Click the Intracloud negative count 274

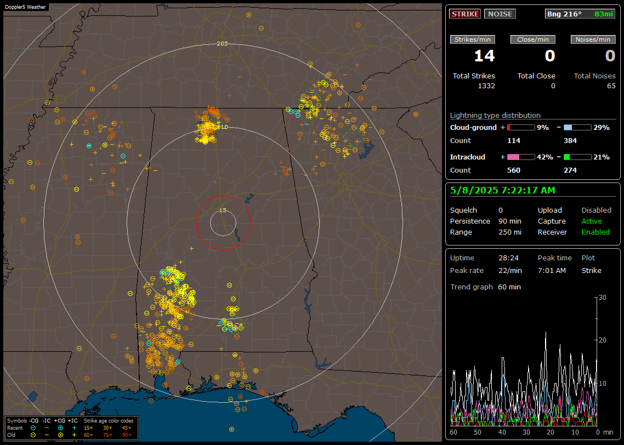coord(570,170)
